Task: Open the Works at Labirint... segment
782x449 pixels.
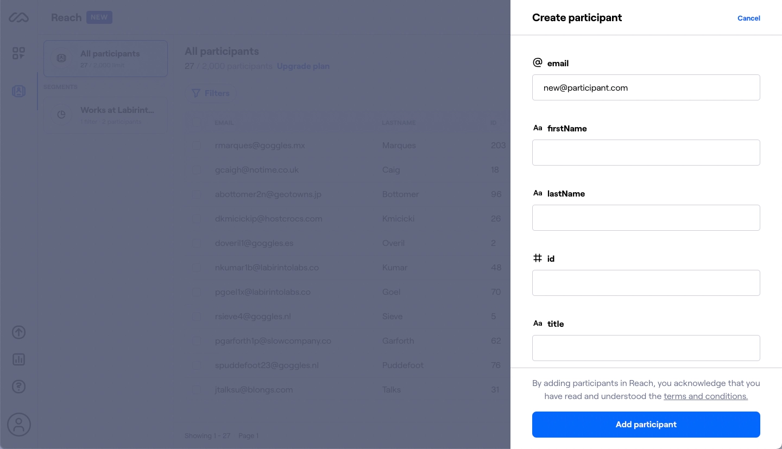Action: pyautogui.click(x=105, y=115)
